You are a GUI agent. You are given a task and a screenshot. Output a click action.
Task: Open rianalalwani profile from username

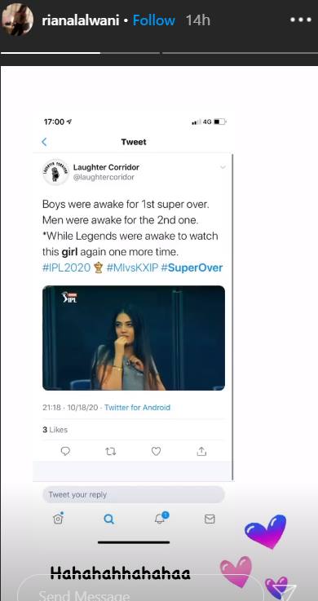tap(81, 20)
